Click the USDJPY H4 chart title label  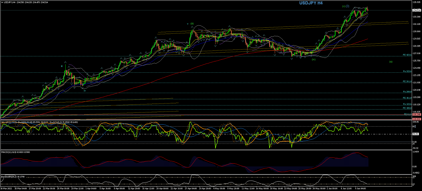tap(311, 3)
